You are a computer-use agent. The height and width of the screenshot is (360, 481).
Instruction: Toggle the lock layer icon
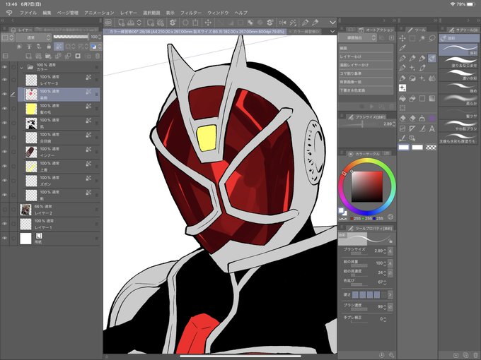pos(49,47)
